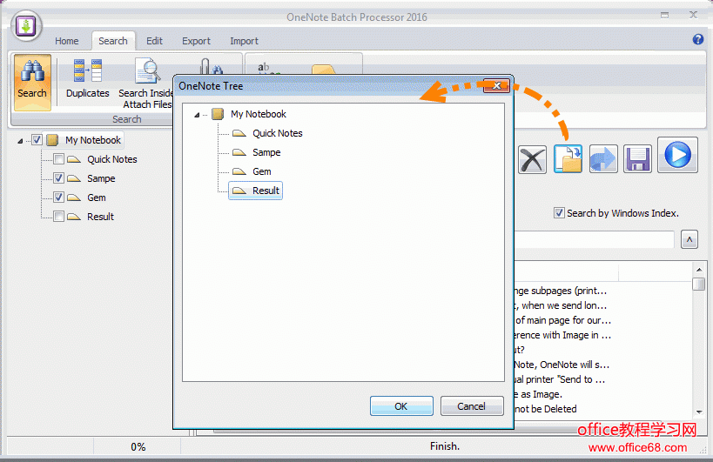Check the Result checkbox in main tree
The image size is (713, 462).
(58, 217)
